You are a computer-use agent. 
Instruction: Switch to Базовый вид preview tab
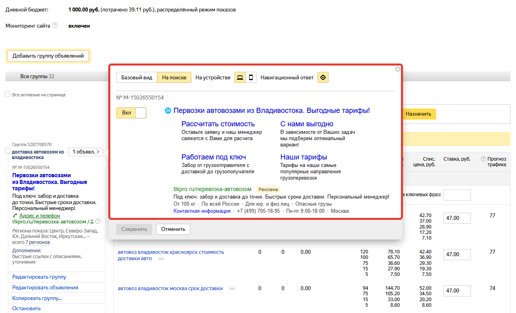pyautogui.click(x=137, y=77)
